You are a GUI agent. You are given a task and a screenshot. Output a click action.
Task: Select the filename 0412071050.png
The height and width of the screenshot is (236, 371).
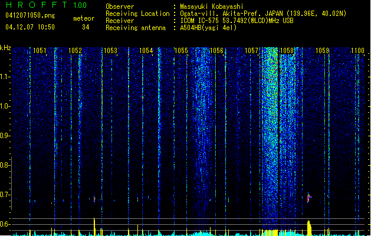click(x=30, y=16)
